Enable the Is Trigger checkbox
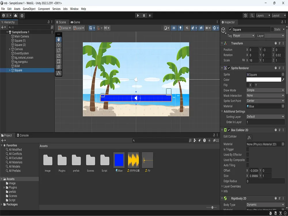Screen dimensions: 288x216 click(248, 149)
